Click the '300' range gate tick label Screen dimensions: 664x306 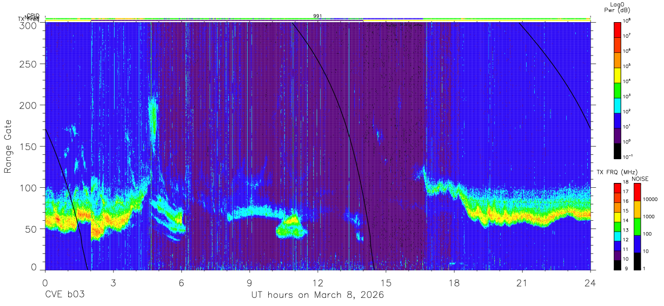pyautogui.click(x=29, y=25)
